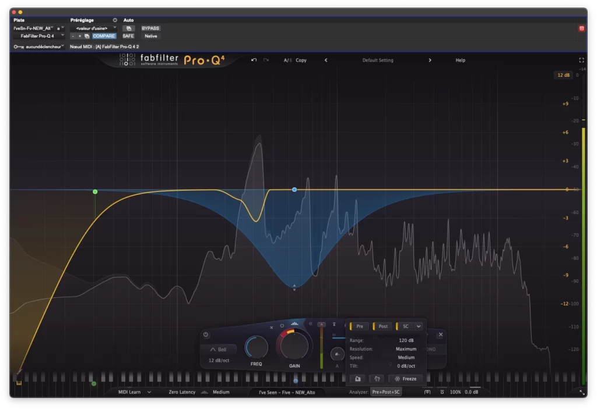Close the band panel with X
Viewport: 597px width, 409px height.
(441, 335)
